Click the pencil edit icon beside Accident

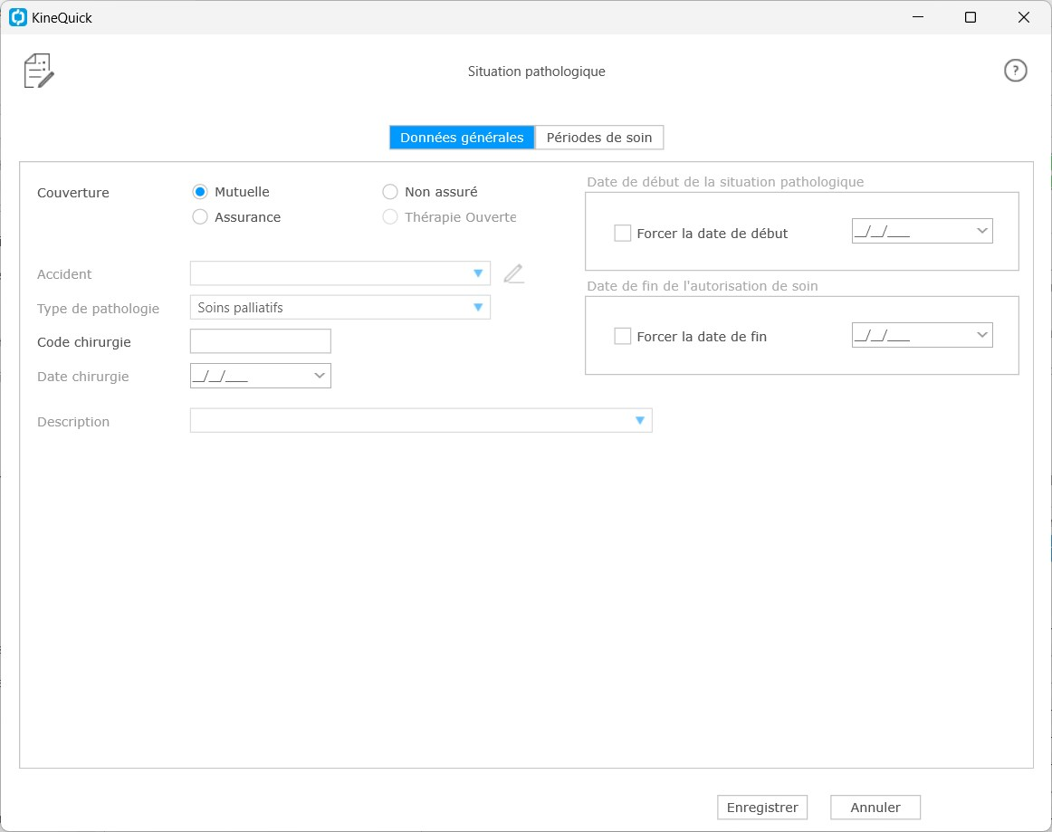click(x=513, y=273)
